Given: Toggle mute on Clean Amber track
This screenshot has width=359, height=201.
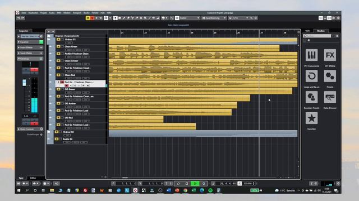Looking at the screenshot, I should click(x=58, y=61).
